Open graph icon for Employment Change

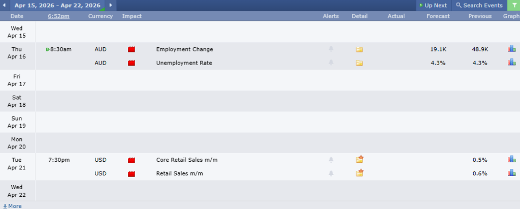(x=511, y=49)
